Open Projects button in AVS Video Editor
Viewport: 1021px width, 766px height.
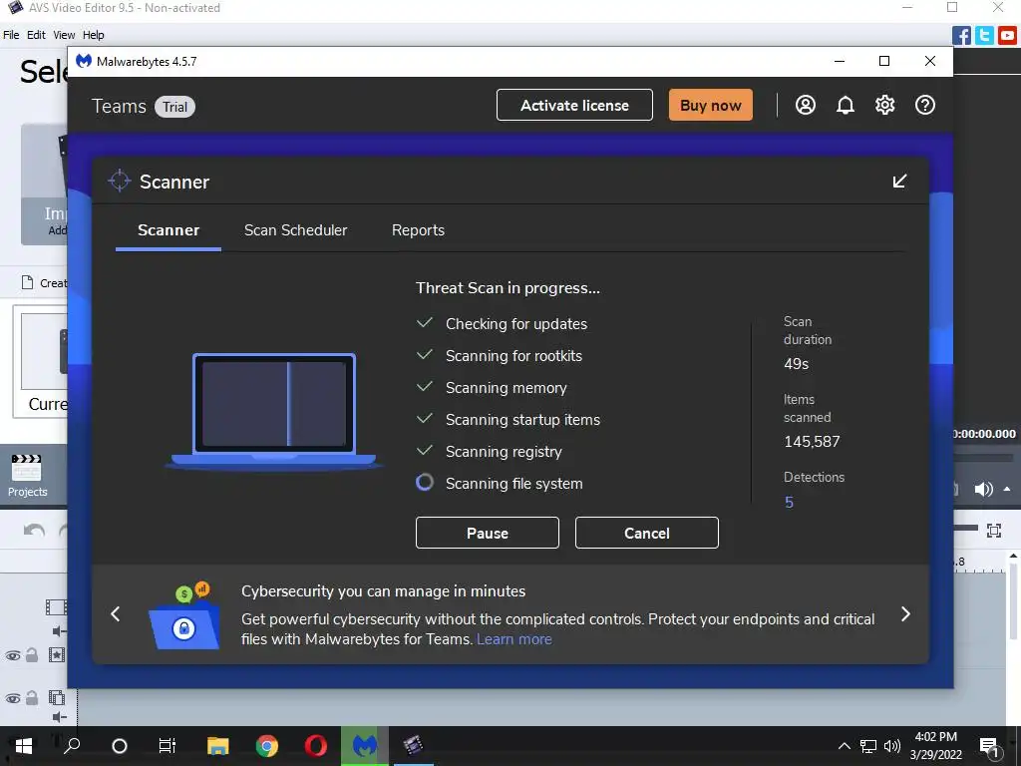coord(27,476)
